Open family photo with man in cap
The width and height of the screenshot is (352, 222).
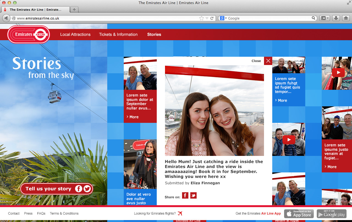(x=337, y=123)
